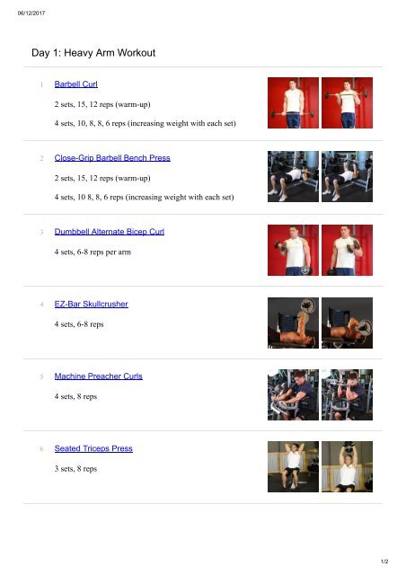The height and width of the screenshot is (575, 406).
Task: Open skullcrusher arms-extended thumbnail
Action: point(293,323)
